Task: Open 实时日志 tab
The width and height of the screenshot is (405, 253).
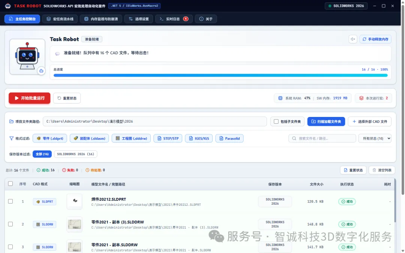Action: pos(174,19)
